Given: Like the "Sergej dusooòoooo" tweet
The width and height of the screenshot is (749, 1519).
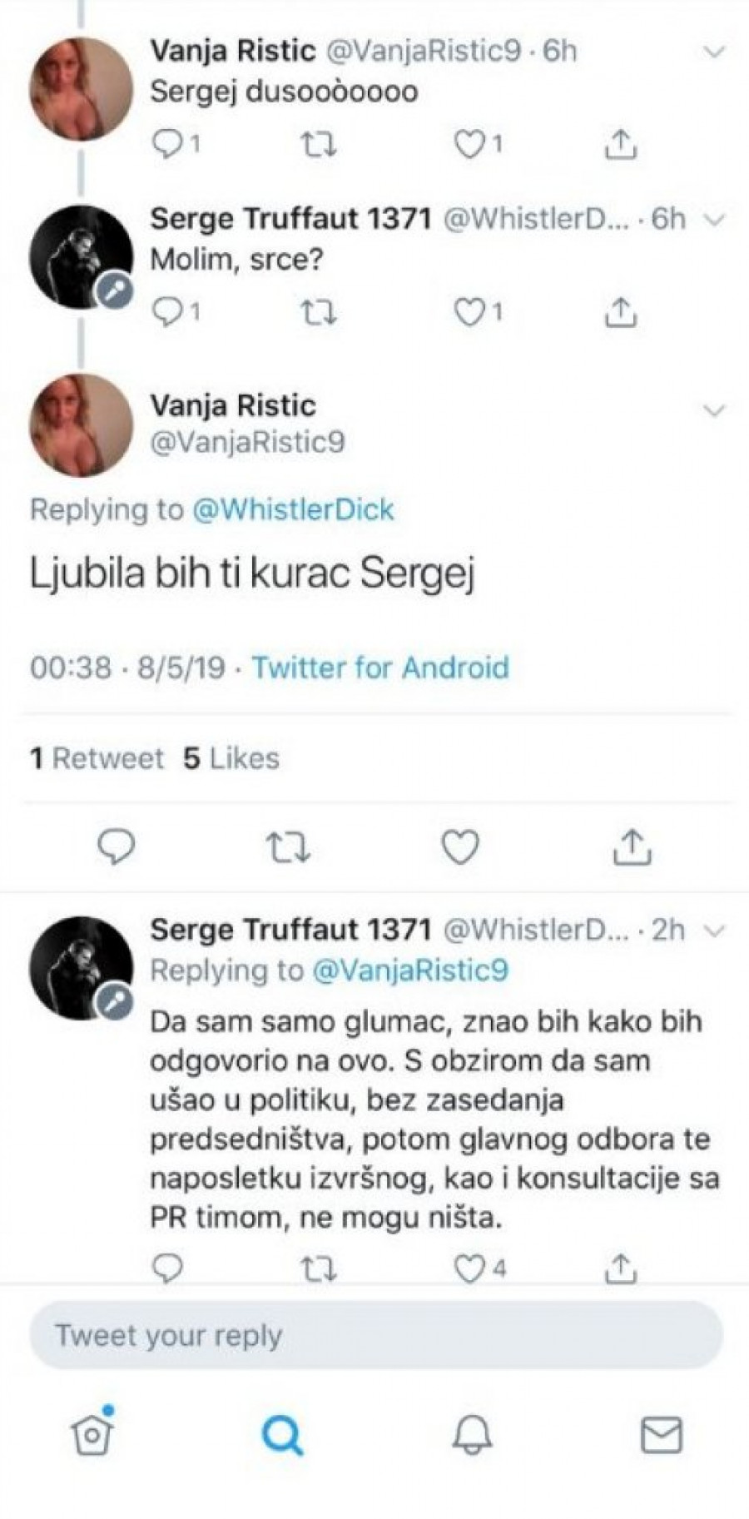Looking at the screenshot, I should tap(470, 146).
